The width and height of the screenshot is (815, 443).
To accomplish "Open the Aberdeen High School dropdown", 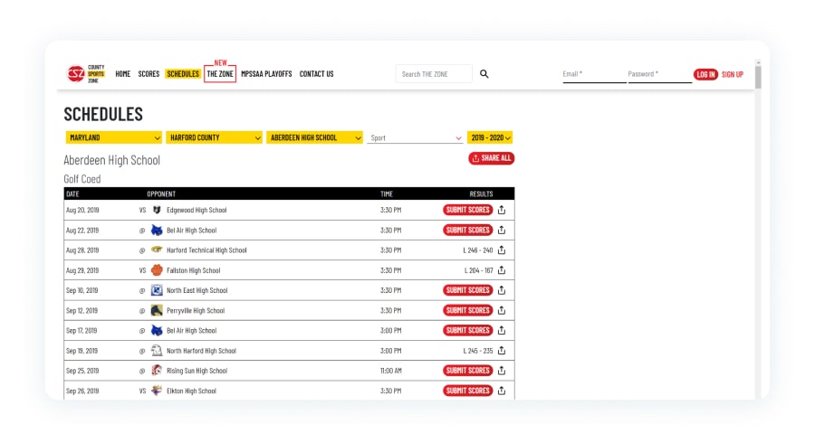I will click(314, 137).
